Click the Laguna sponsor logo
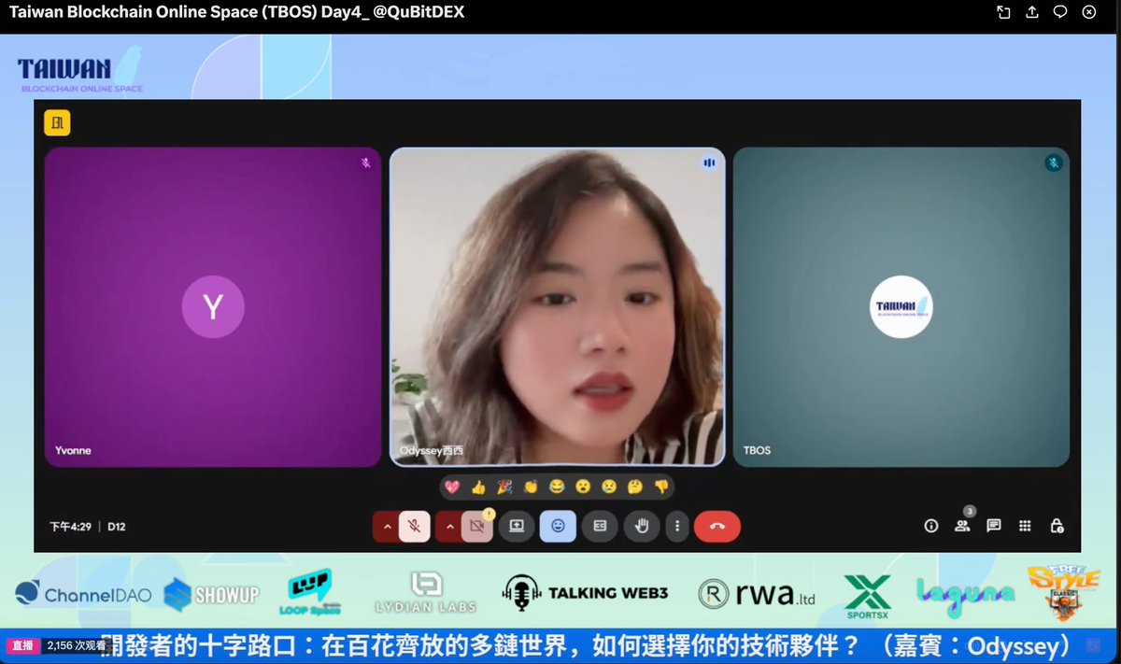 tap(965, 596)
